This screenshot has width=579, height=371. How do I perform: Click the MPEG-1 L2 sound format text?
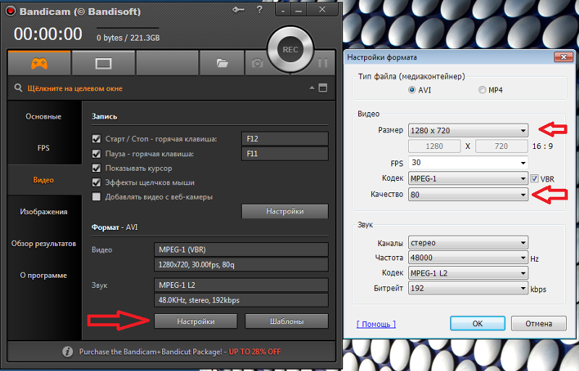click(x=177, y=285)
